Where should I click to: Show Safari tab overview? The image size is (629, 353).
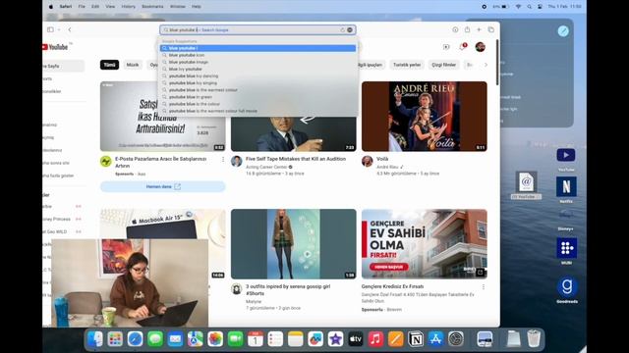pyautogui.click(x=491, y=29)
